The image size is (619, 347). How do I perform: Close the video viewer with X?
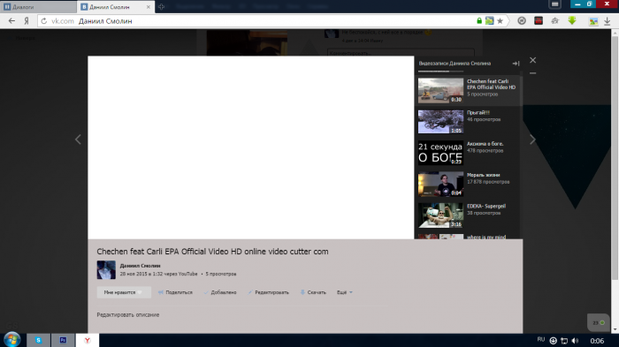point(532,60)
